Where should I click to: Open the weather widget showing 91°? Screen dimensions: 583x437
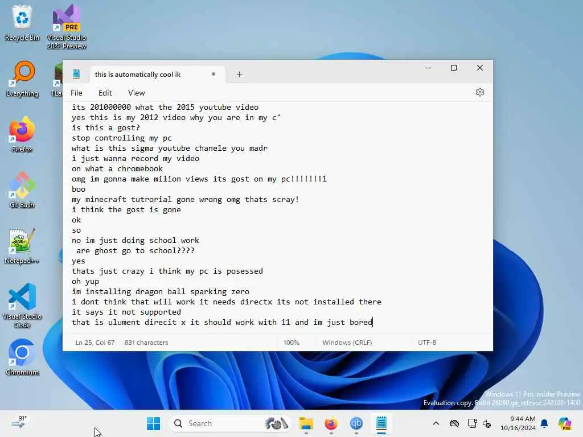click(x=19, y=423)
